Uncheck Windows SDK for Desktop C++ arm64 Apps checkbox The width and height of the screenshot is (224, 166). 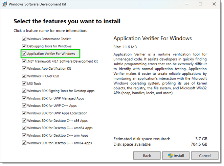pyautogui.click(x=24, y=143)
